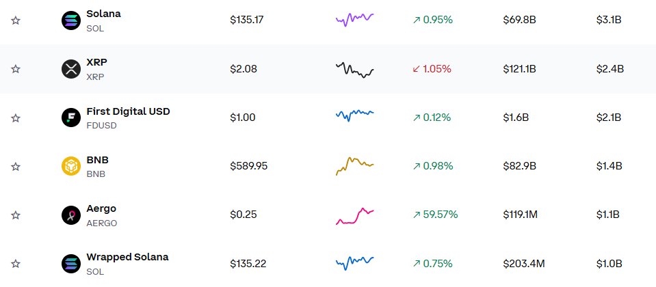Open the Aergo asset name link

101,208
